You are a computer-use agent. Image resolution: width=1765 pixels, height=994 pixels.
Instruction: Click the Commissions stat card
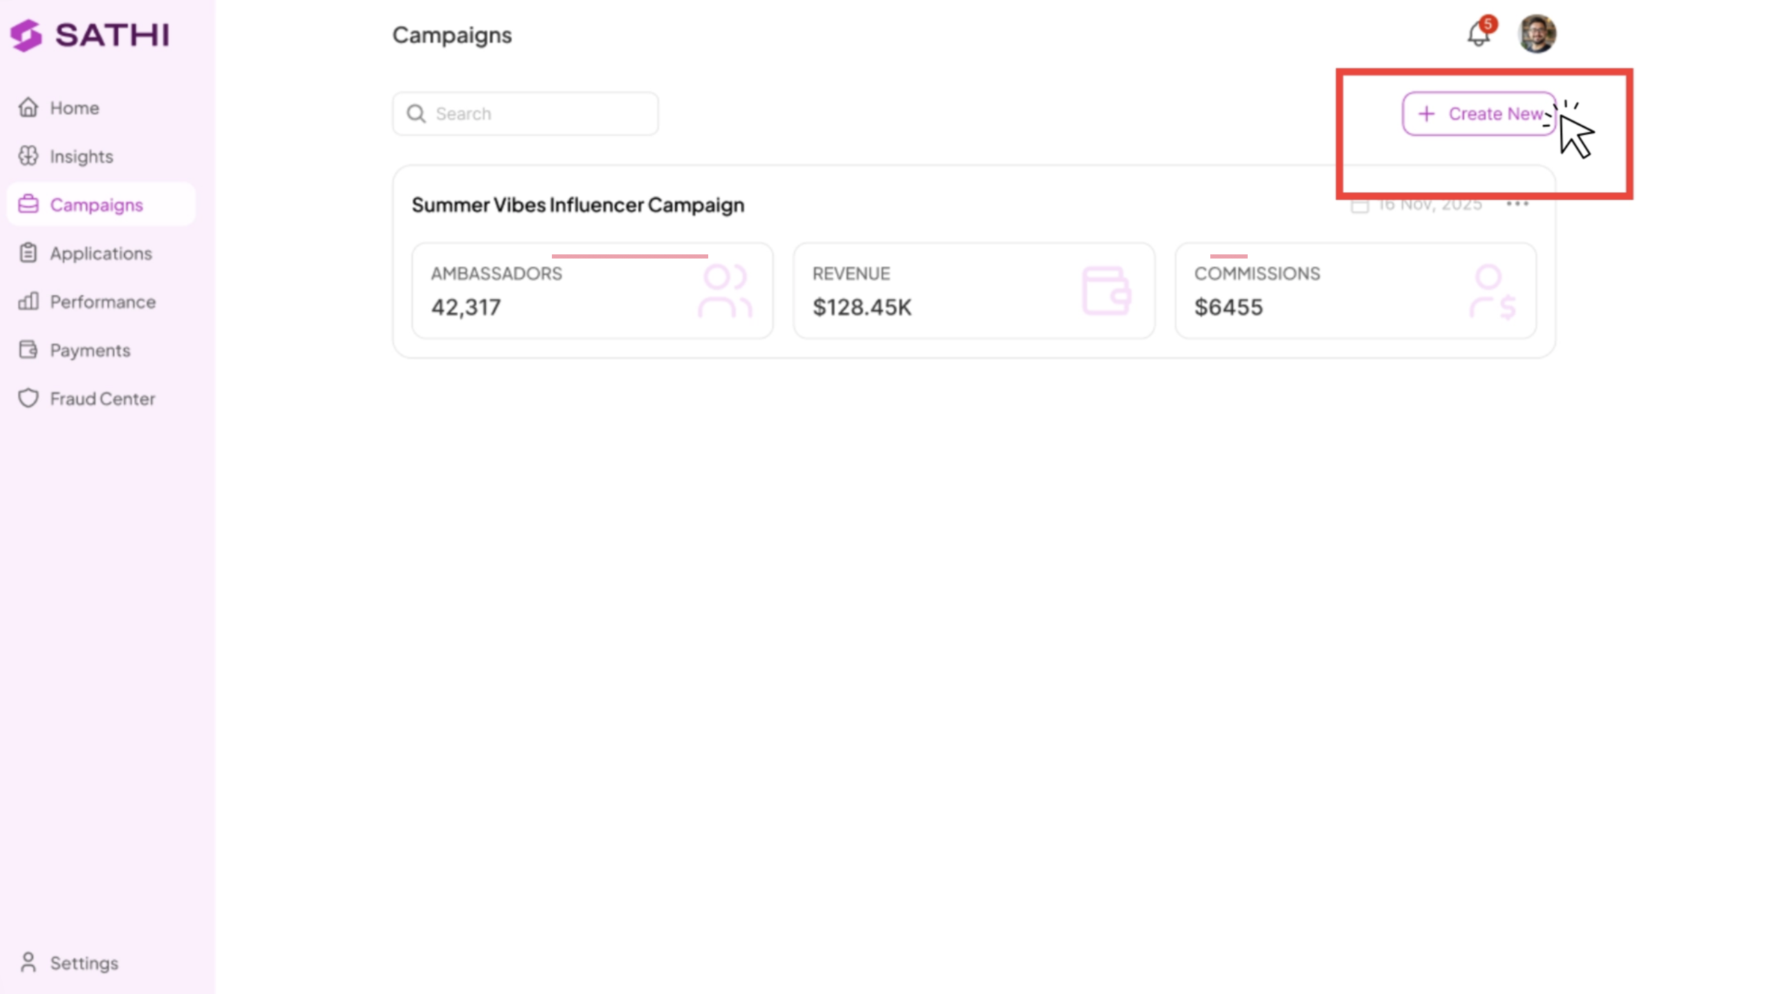(1355, 290)
